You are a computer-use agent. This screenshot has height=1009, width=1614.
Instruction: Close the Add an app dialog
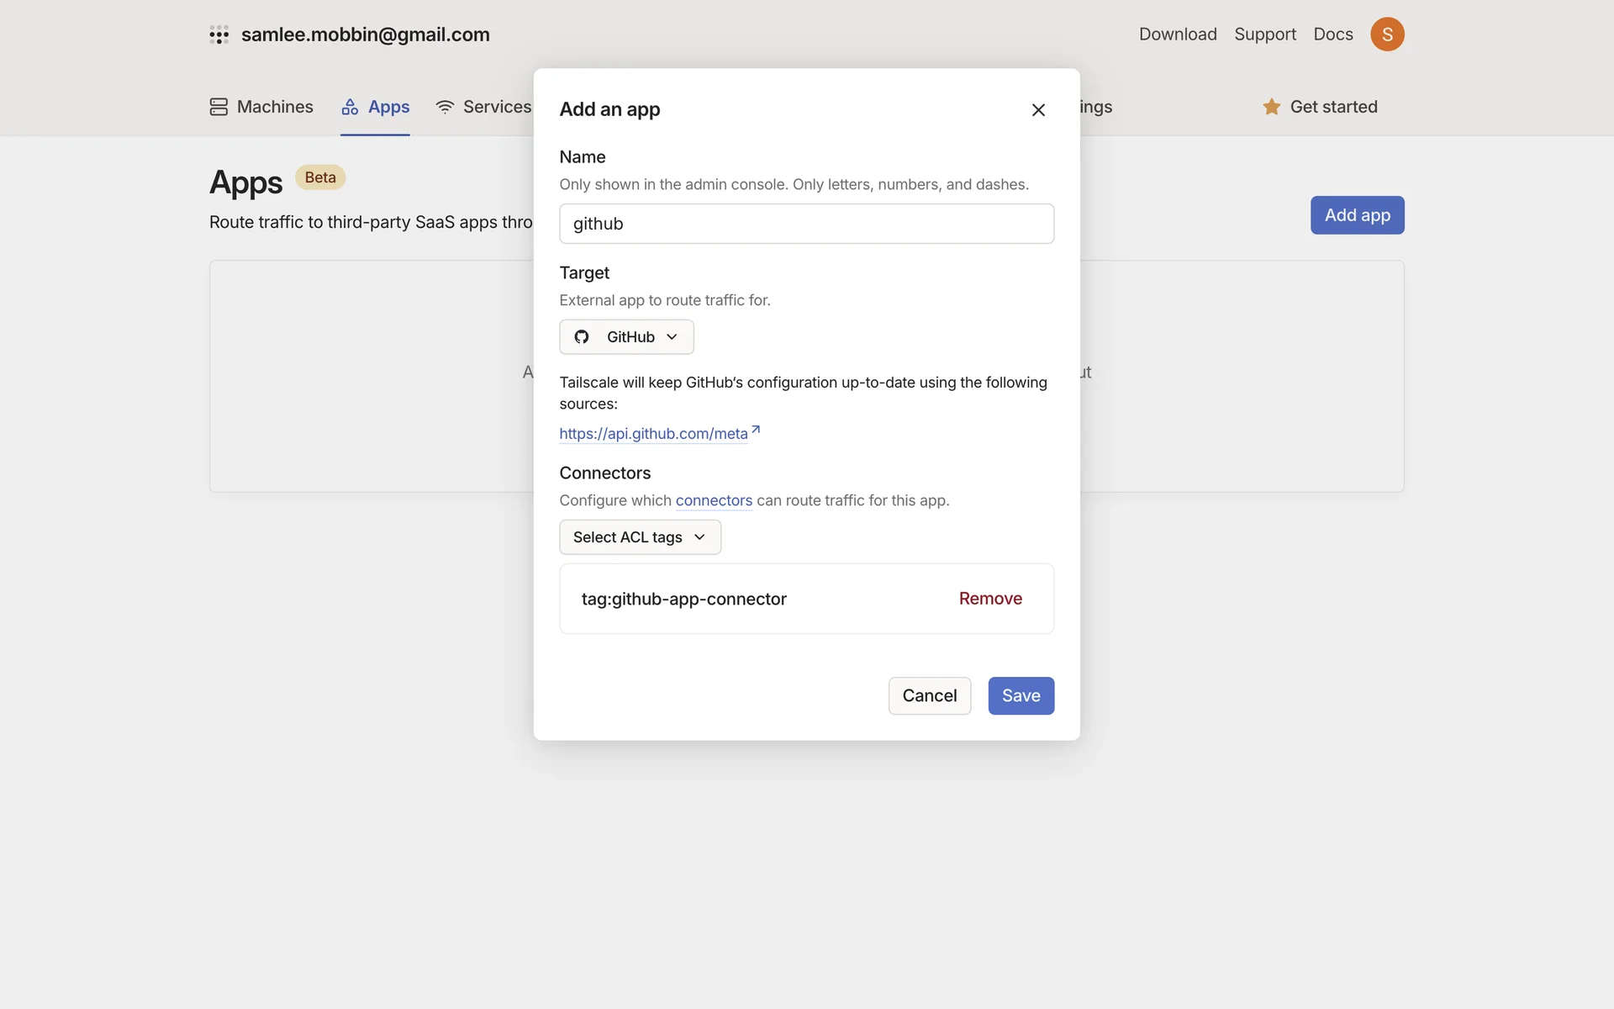point(1038,110)
